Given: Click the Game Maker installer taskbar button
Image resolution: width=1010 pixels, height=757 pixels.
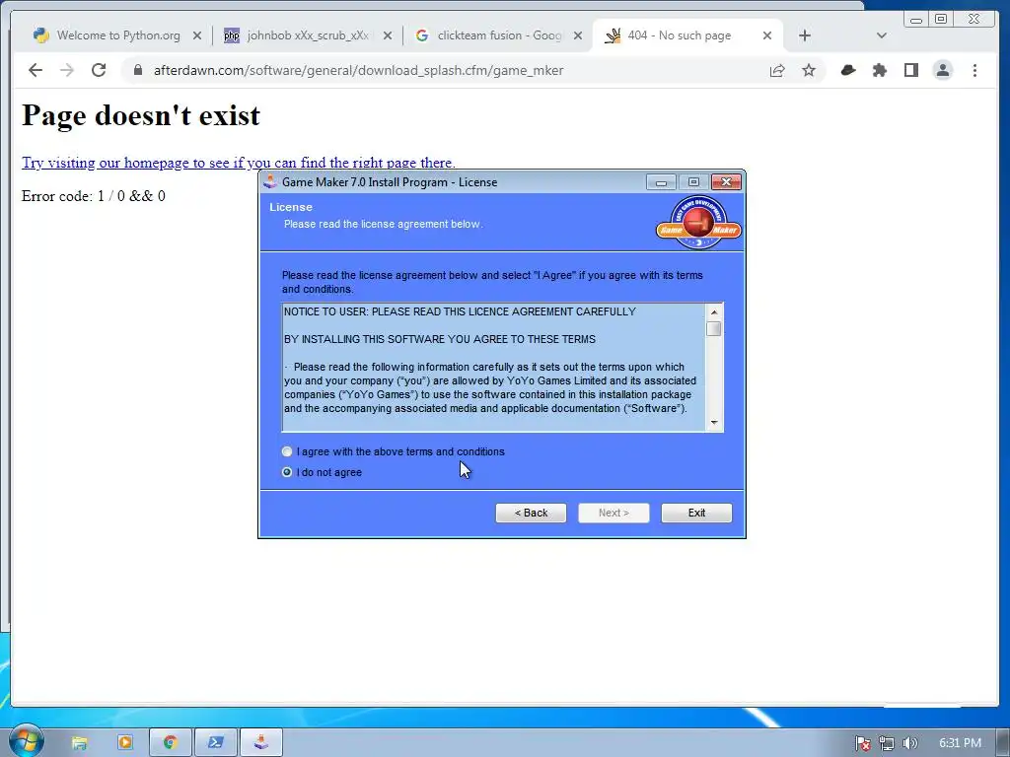Looking at the screenshot, I should click(x=260, y=743).
